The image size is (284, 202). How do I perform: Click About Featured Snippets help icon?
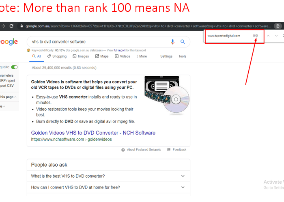[x=123, y=150]
